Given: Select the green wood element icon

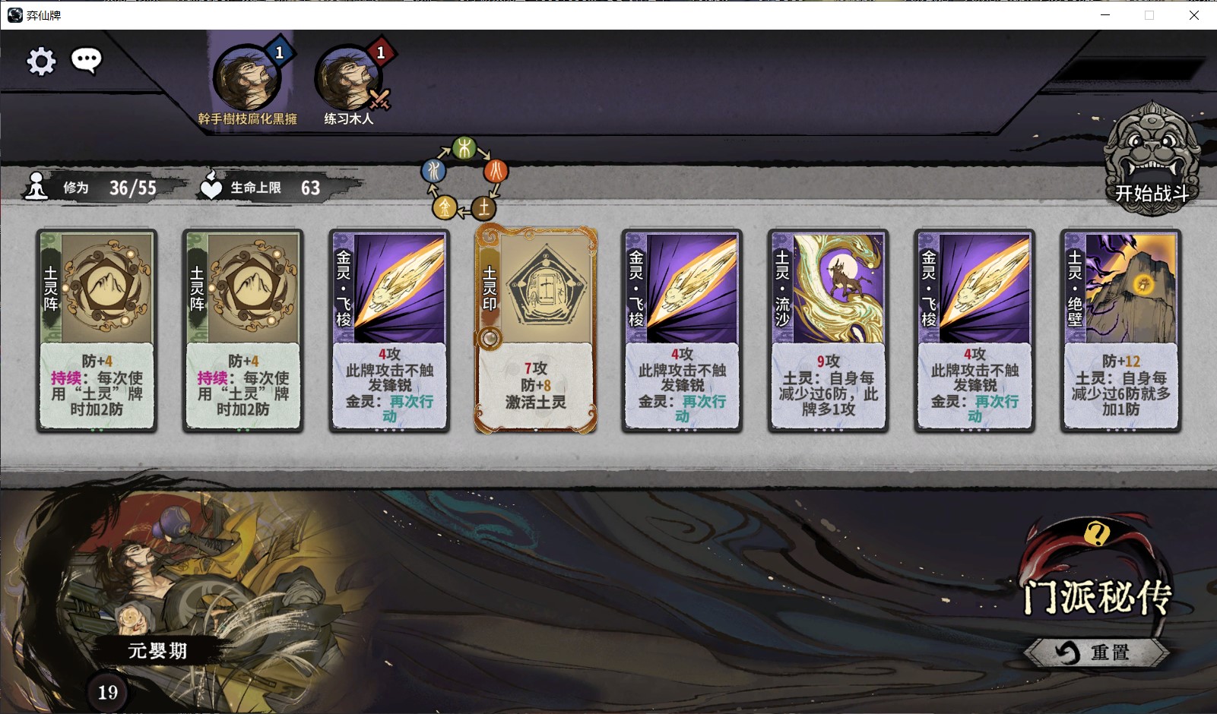Looking at the screenshot, I should click(464, 149).
